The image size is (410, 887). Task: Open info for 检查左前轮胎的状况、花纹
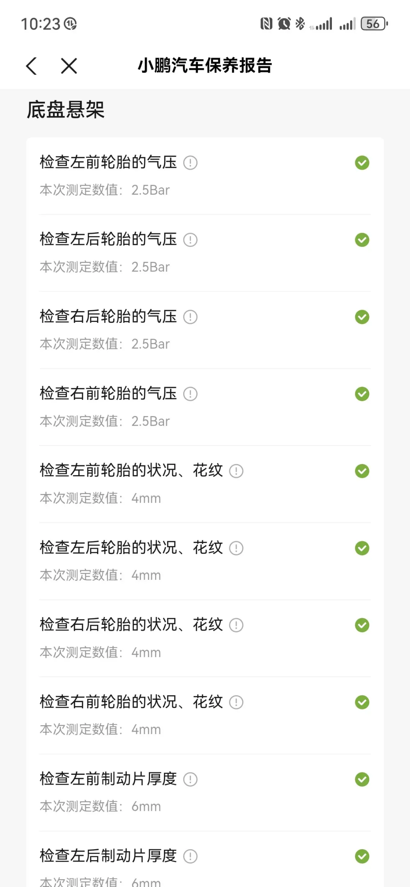[x=236, y=471]
